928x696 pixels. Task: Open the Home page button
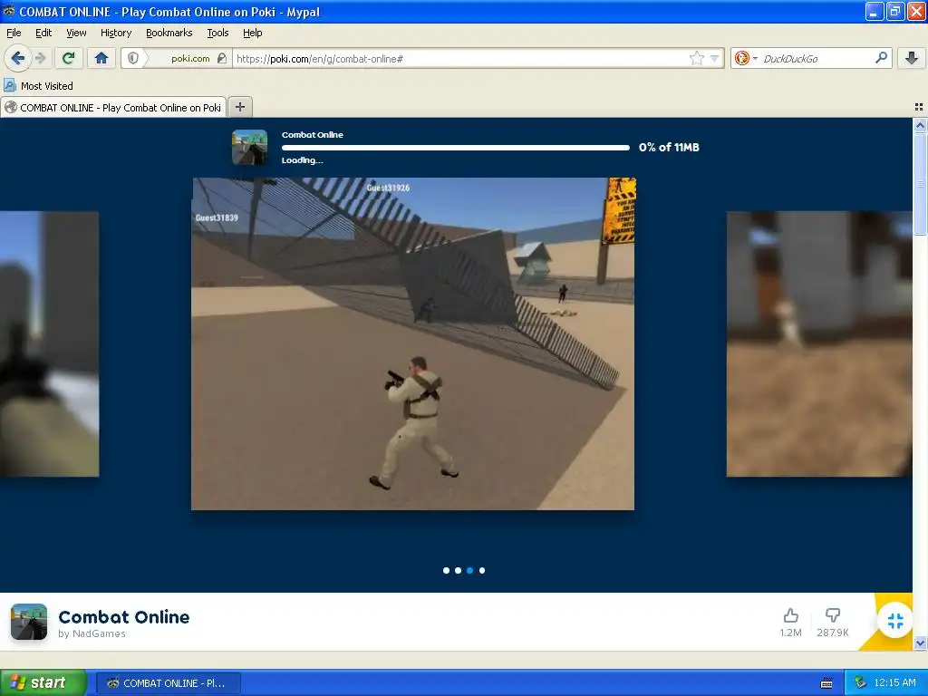pyautogui.click(x=101, y=58)
